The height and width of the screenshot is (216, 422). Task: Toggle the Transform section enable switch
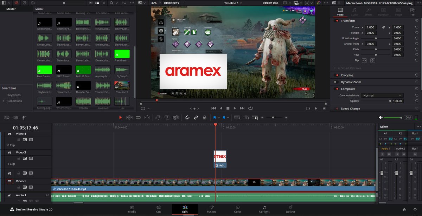(337, 21)
